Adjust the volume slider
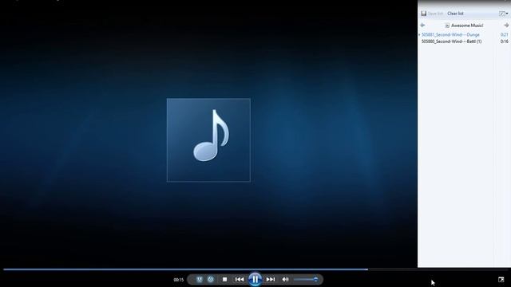The height and width of the screenshot is (287, 511). [x=306, y=279]
